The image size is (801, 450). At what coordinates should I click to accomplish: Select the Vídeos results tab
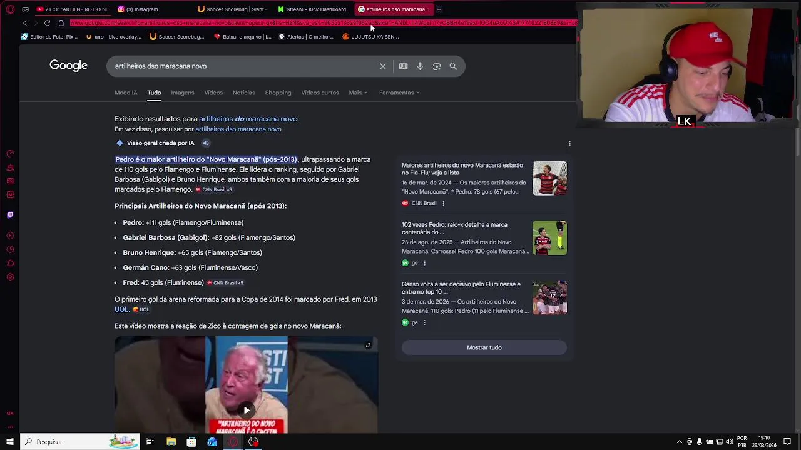pyautogui.click(x=213, y=92)
